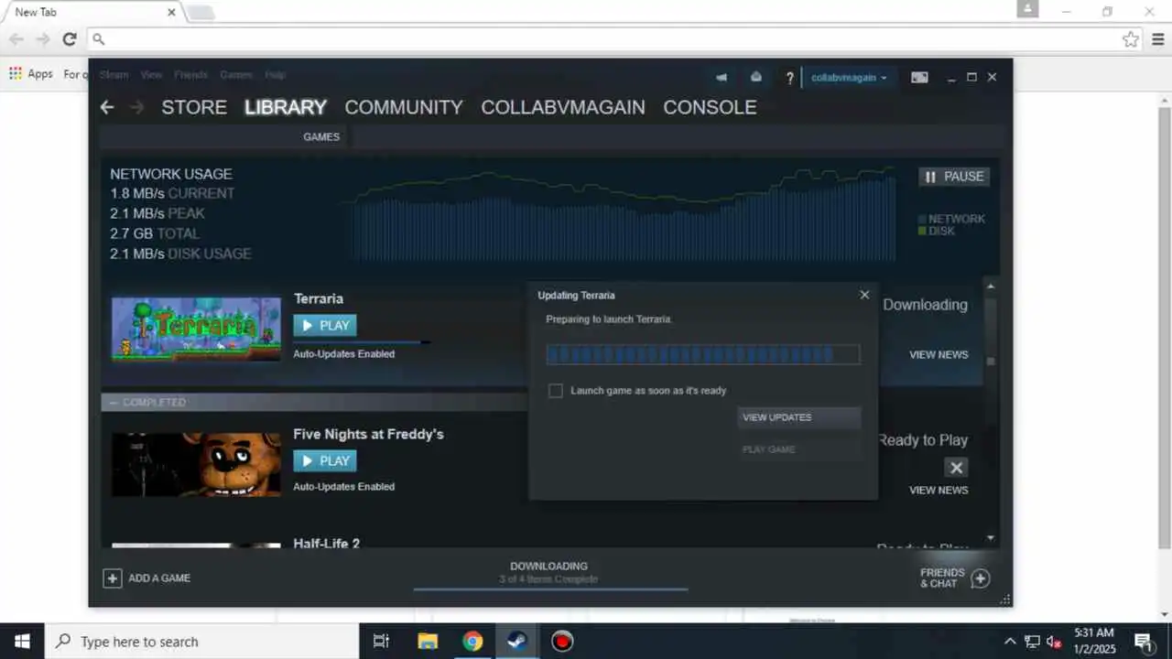The width and height of the screenshot is (1172, 659).
Task: Open the Windows Start menu
Action: coord(22,642)
